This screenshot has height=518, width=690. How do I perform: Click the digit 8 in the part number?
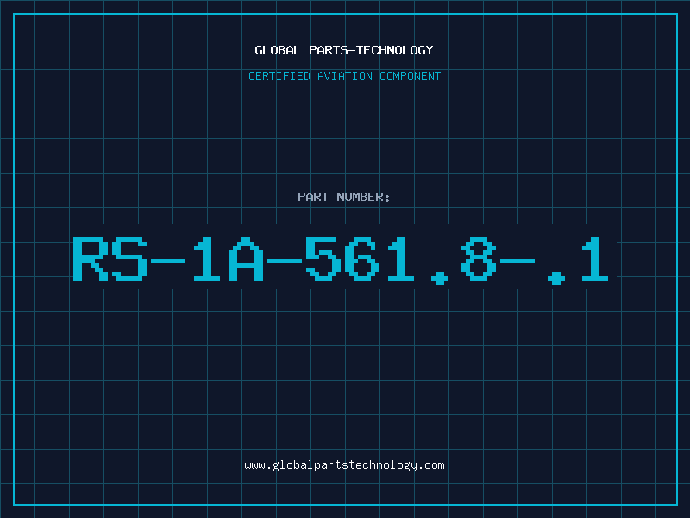479,259
